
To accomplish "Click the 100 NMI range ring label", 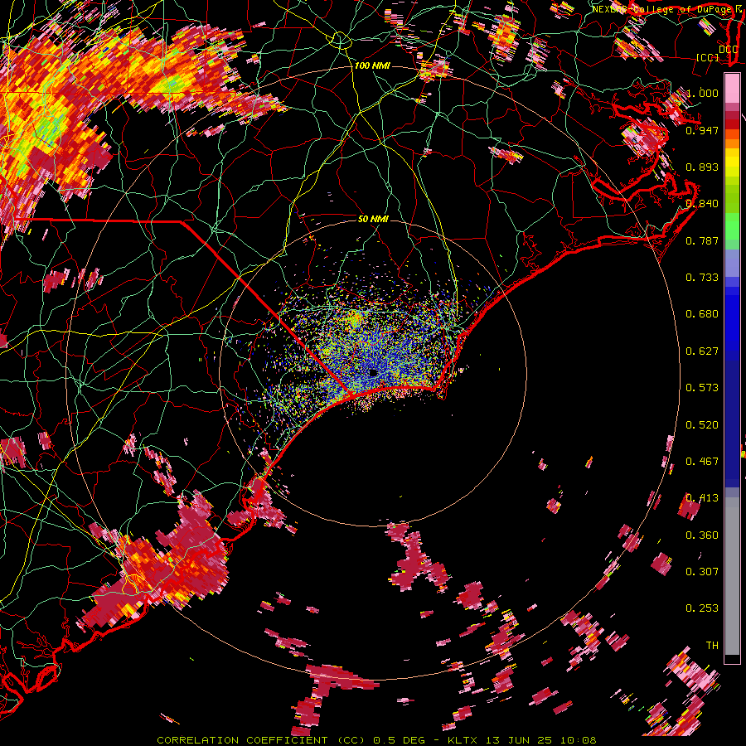I will coord(372,65).
